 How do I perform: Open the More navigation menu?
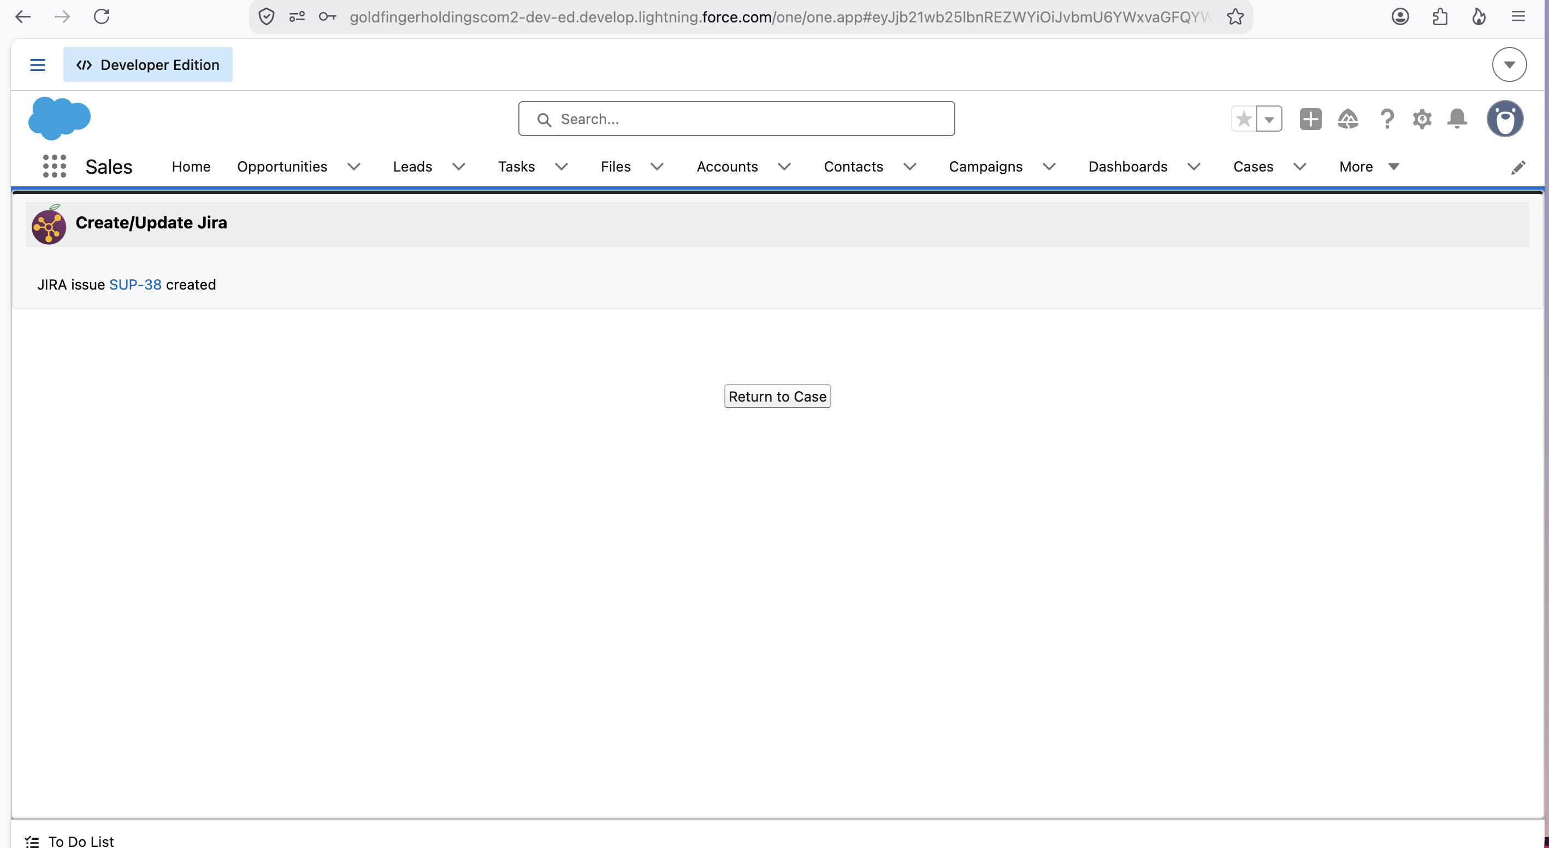(1369, 167)
